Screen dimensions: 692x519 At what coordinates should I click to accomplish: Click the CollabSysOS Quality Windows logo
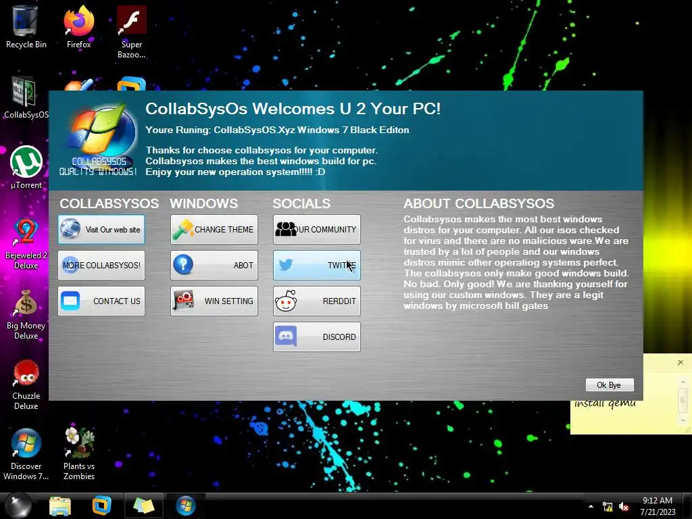99,141
